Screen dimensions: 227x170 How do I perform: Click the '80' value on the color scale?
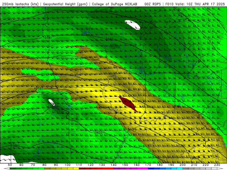(45, 165)
